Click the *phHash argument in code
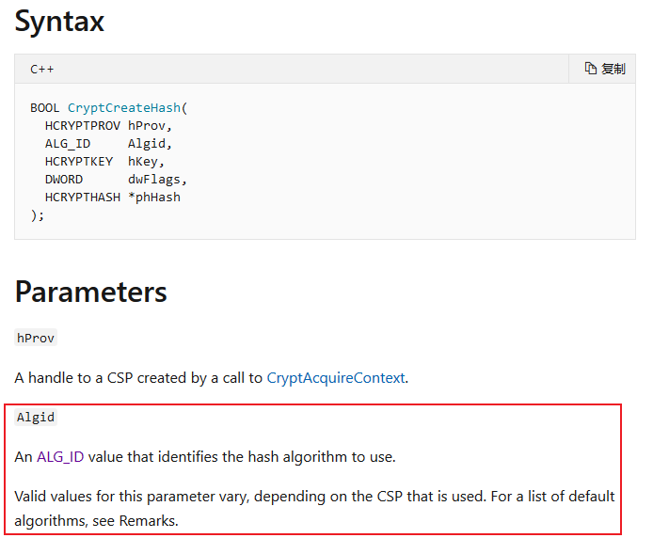The height and width of the screenshot is (538, 653). [x=154, y=198]
